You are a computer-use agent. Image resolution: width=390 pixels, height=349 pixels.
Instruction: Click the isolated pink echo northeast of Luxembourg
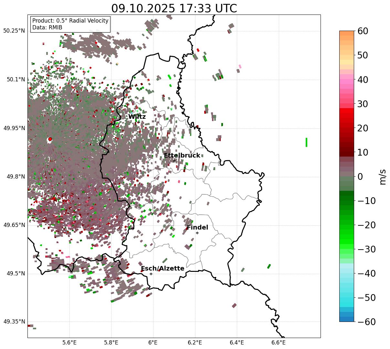[x=240, y=67]
